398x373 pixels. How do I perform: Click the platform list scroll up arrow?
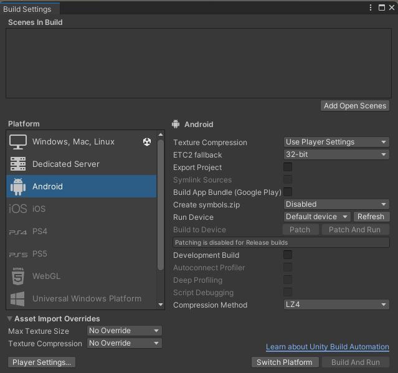[x=161, y=135]
